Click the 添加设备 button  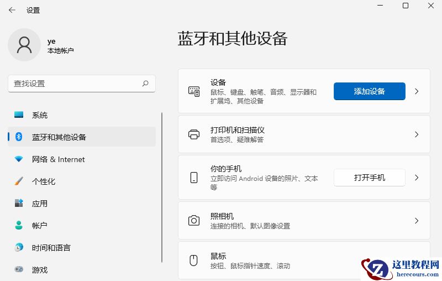[x=369, y=91]
